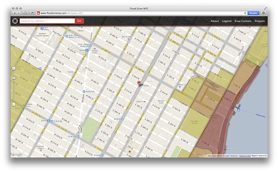Image resolution: width=278 pixels, height=172 pixels.
Task: Zoom in with the map plus button
Action: [13, 68]
